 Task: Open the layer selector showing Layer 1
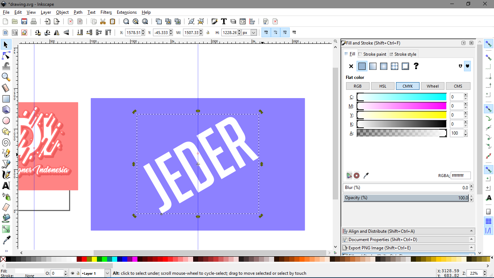pos(95,273)
